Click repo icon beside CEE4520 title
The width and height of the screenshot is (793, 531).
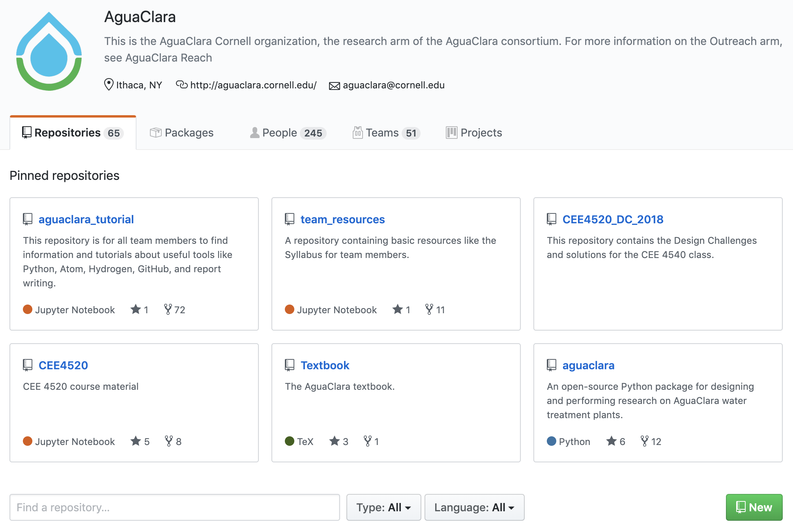point(27,365)
